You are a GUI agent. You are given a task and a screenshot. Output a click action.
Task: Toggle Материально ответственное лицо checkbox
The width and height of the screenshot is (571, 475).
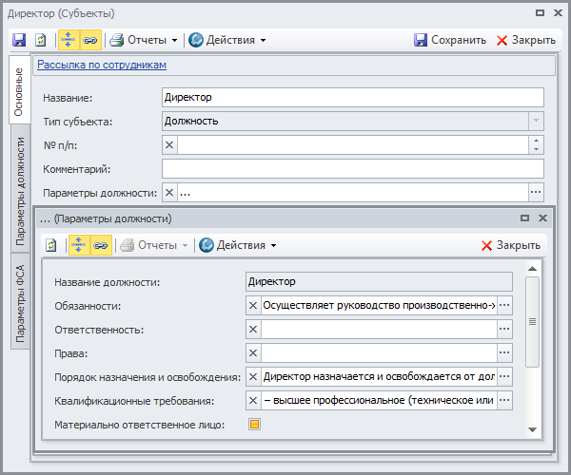(x=254, y=424)
